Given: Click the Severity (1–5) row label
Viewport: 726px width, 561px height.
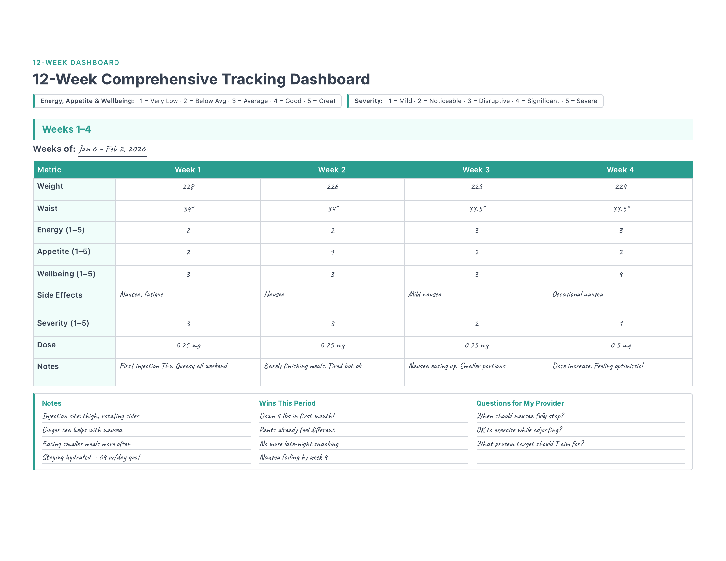Looking at the screenshot, I should point(62,323).
